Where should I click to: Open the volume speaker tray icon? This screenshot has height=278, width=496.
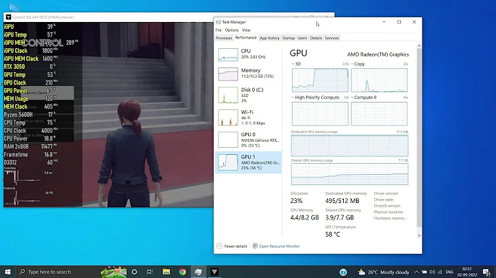[432, 272]
